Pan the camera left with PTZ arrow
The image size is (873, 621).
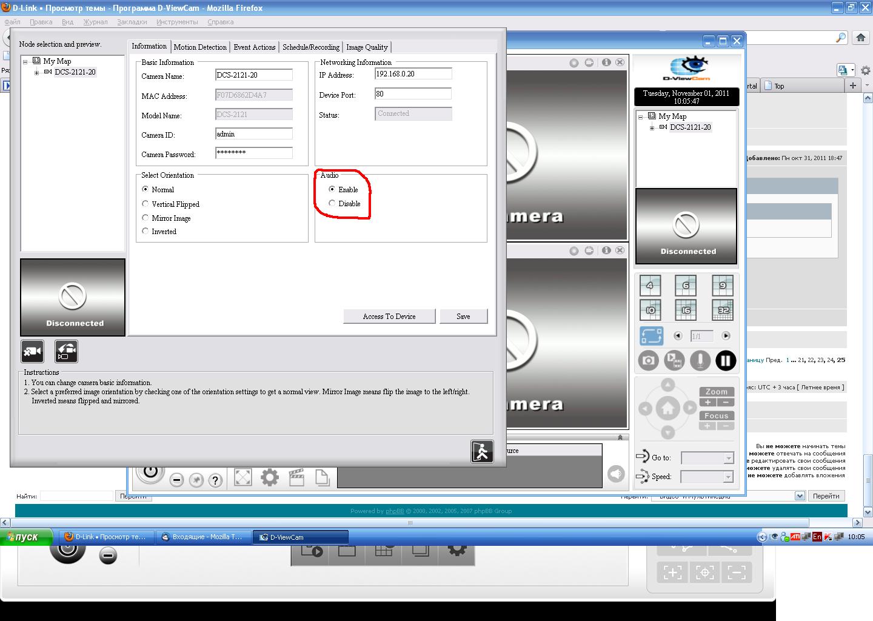645,409
